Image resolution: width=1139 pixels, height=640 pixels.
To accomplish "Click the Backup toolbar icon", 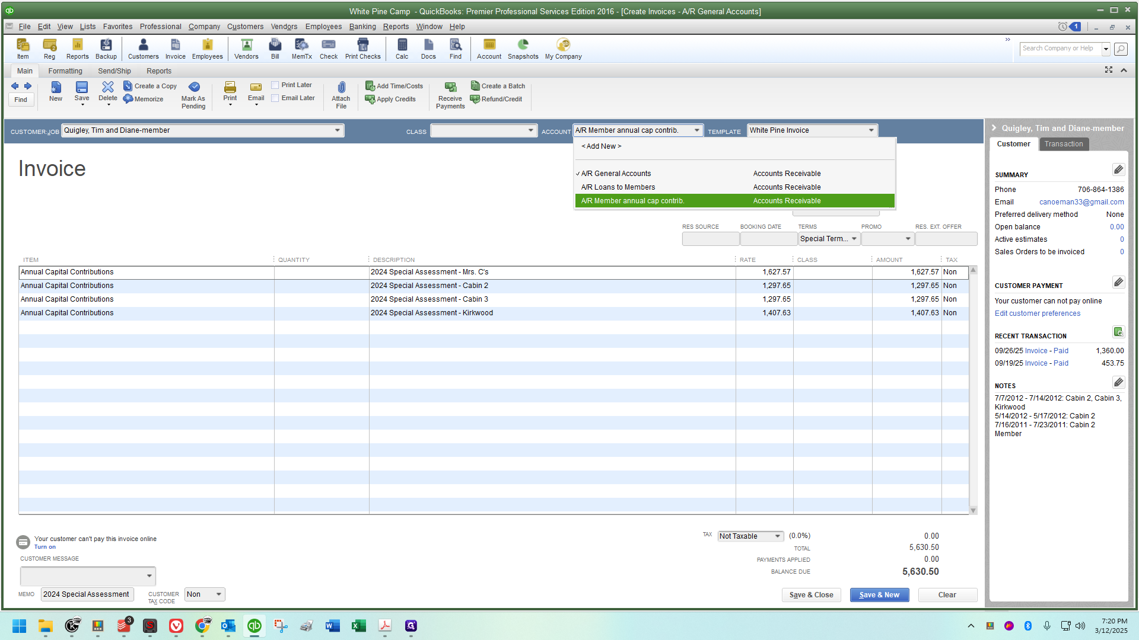I will tap(106, 49).
